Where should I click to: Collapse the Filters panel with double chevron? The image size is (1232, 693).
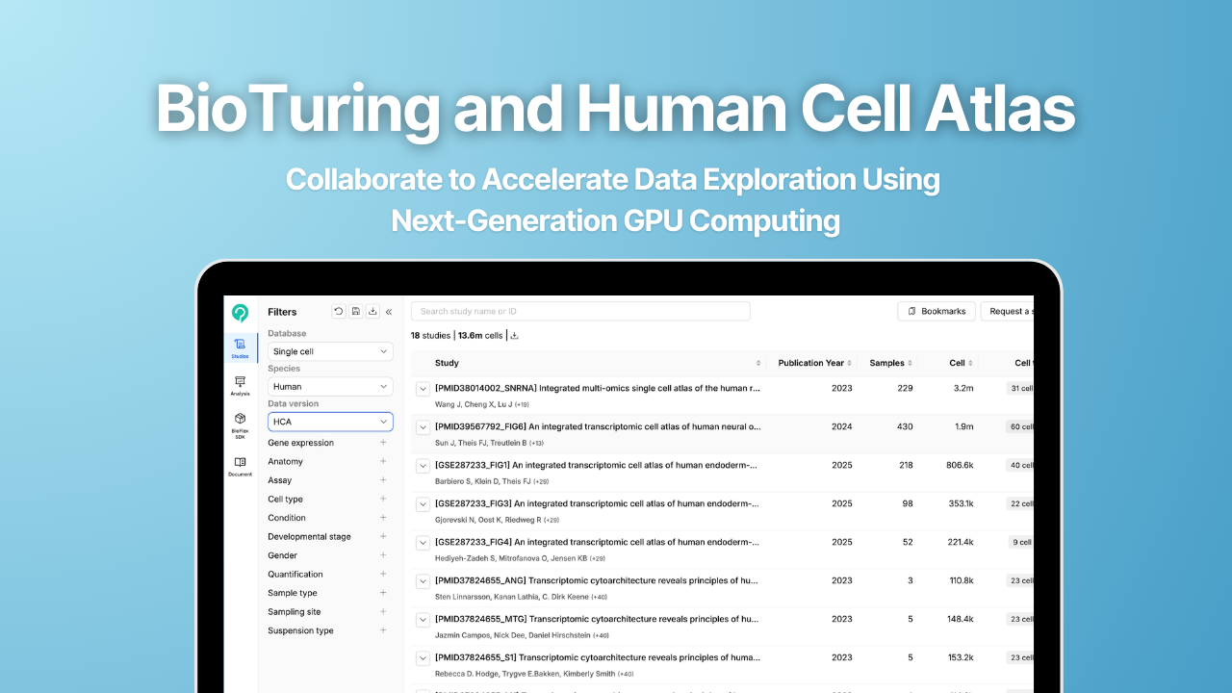tap(389, 312)
